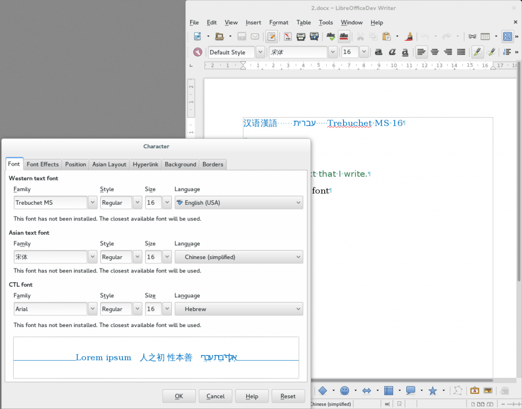This screenshot has height=409, width=522.
Task: Toggle AutoSpellcheck red-underline icon
Action: click(x=344, y=36)
